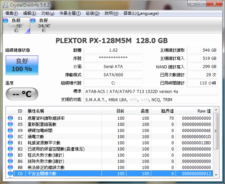This screenshot has height=184, width=225.
Task: Select the 重新配置磁區數 attribute row
Action: pyautogui.click(x=109, y=124)
